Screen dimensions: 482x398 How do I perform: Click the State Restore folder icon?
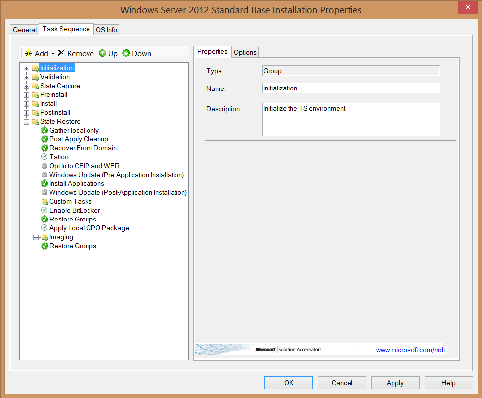coord(36,122)
